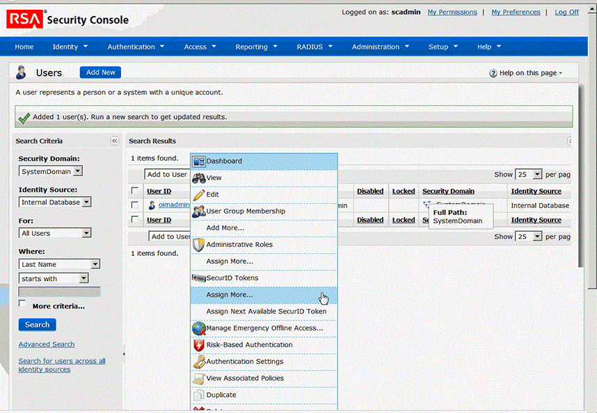Click the green success checkmark icon
The width and height of the screenshot is (597, 413).
click(x=24, y=118)
